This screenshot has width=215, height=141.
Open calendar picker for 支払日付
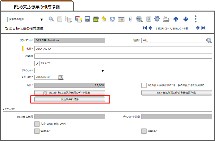pos(61,77)
